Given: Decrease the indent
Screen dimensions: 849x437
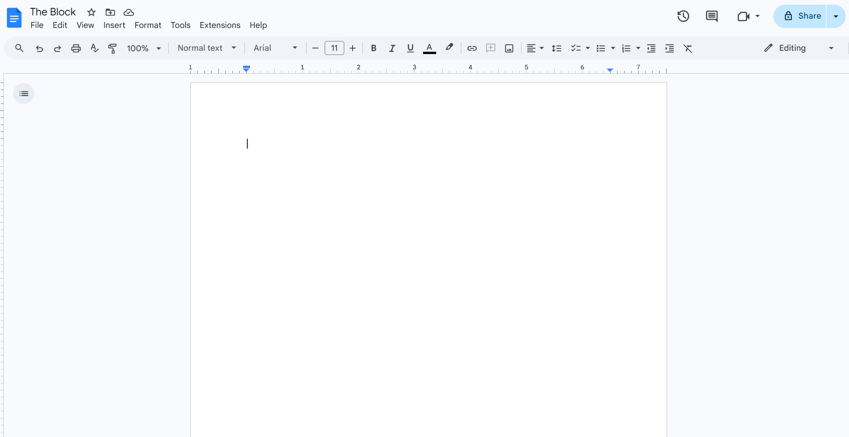Looking at the screenshot, I should pyautogui.click(x=651, y=48).
